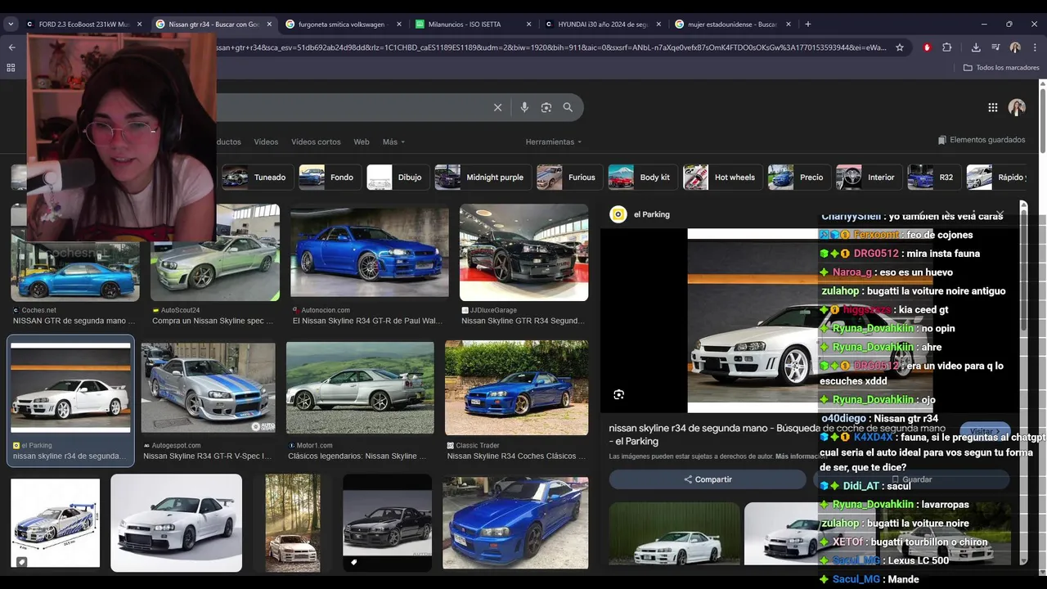The height and width of the screenshot is (589, 1047).
Task: Filter by Midnight purple chip
Action: (x=483, y=177)
